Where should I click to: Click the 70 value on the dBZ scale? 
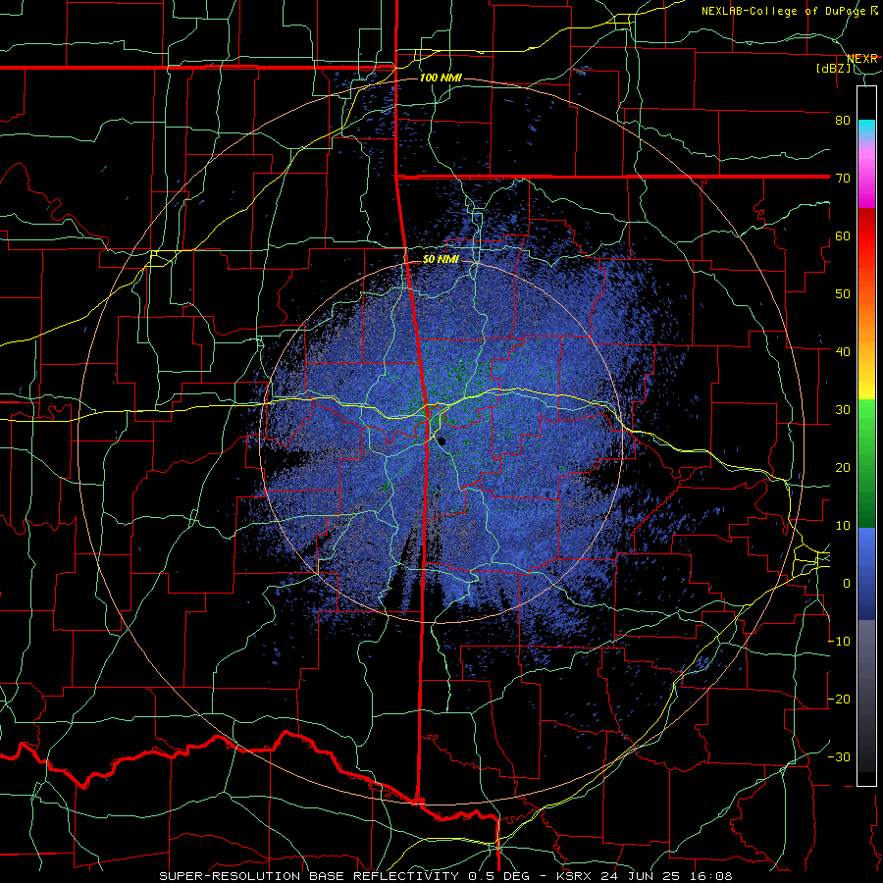[x=843, y=178]
